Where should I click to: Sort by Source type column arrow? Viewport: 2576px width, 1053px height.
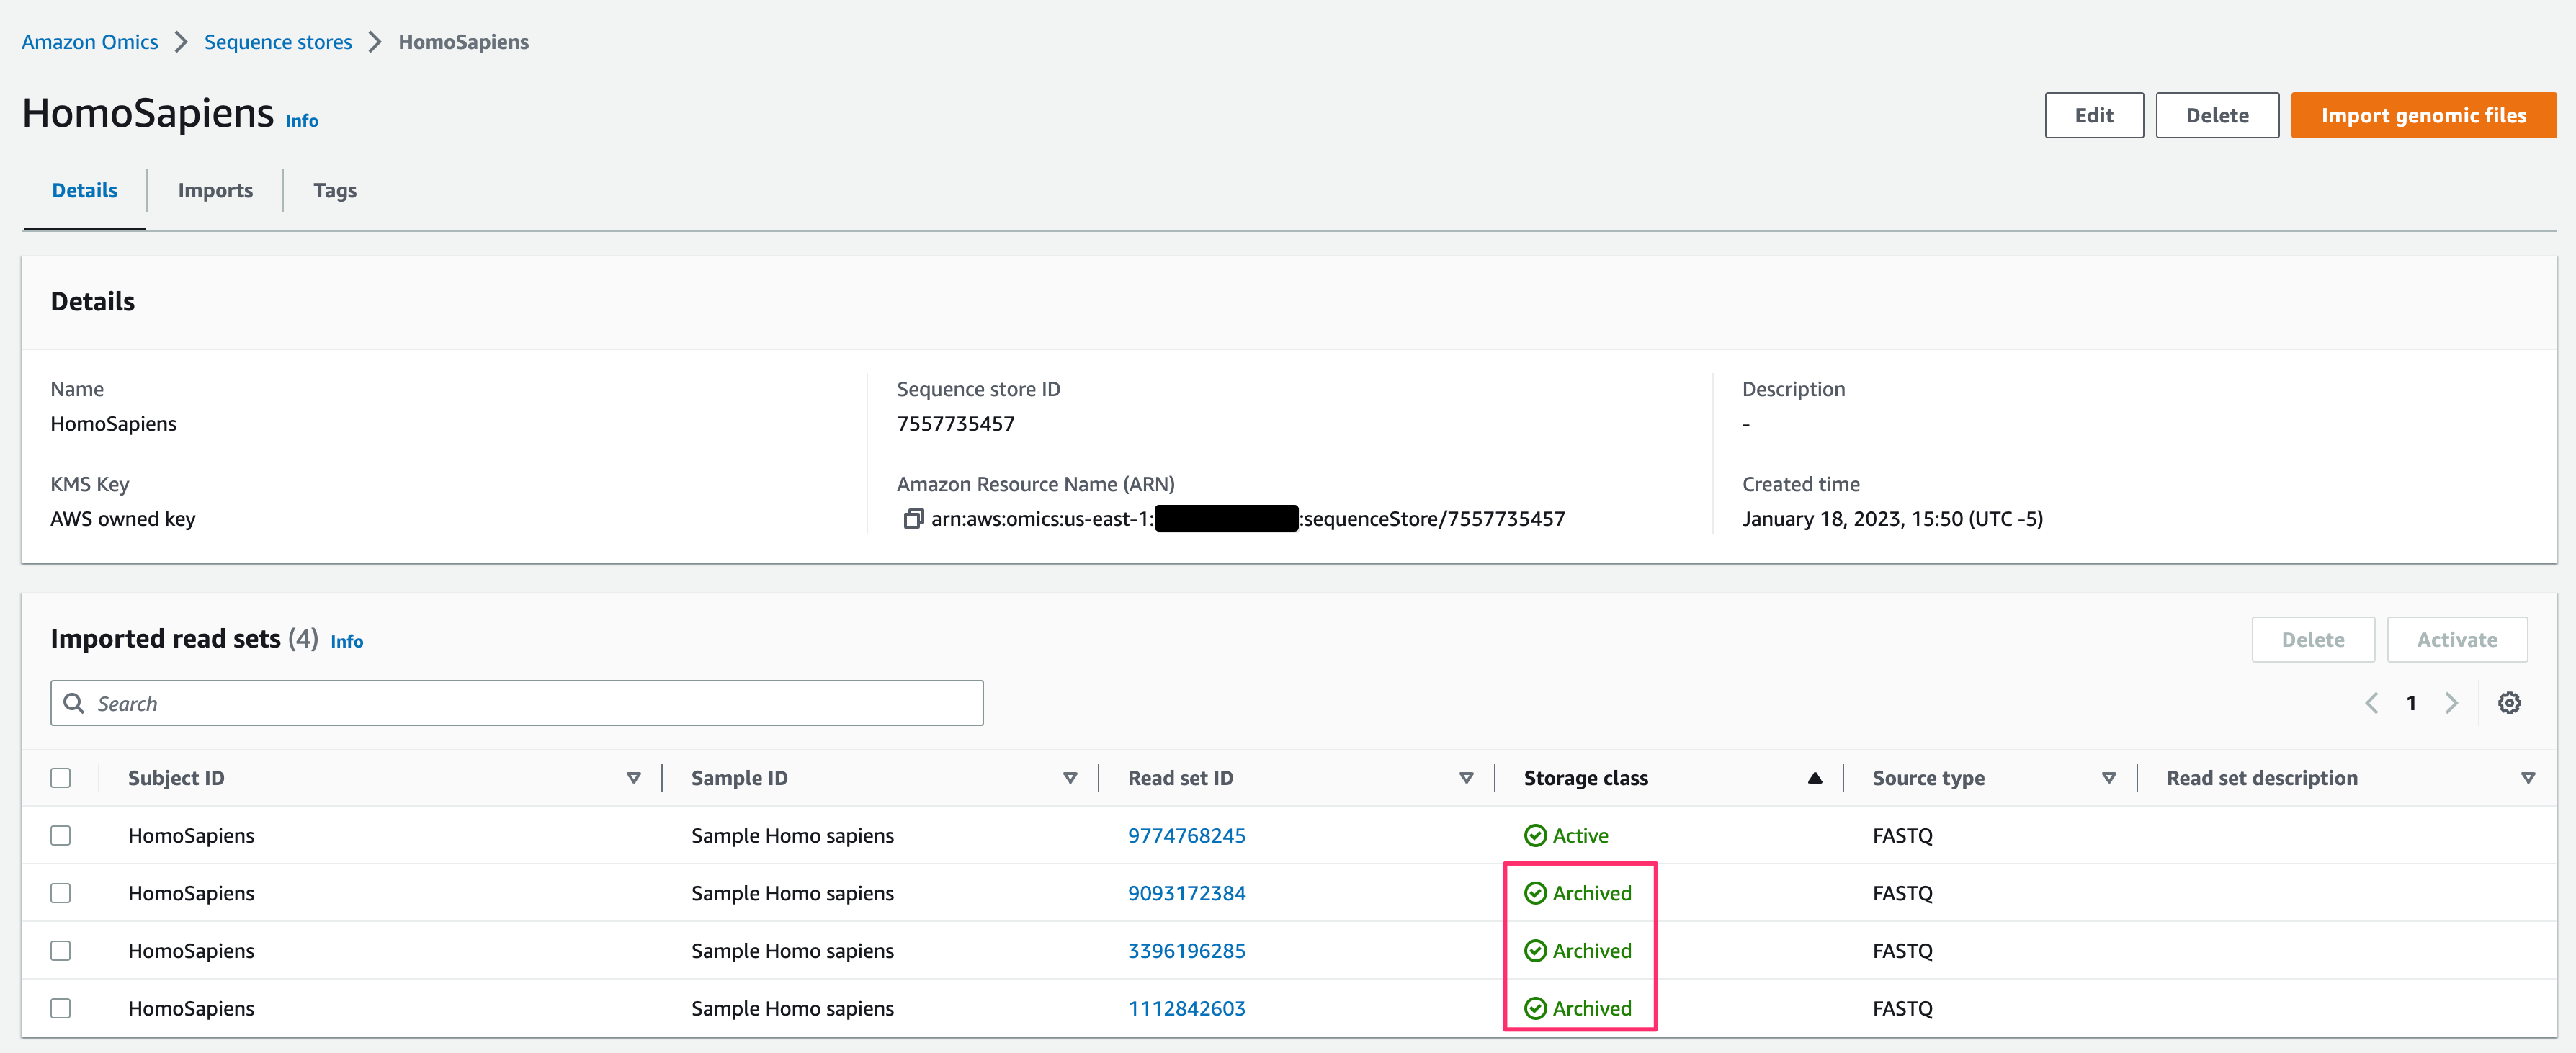point(2109,778)
